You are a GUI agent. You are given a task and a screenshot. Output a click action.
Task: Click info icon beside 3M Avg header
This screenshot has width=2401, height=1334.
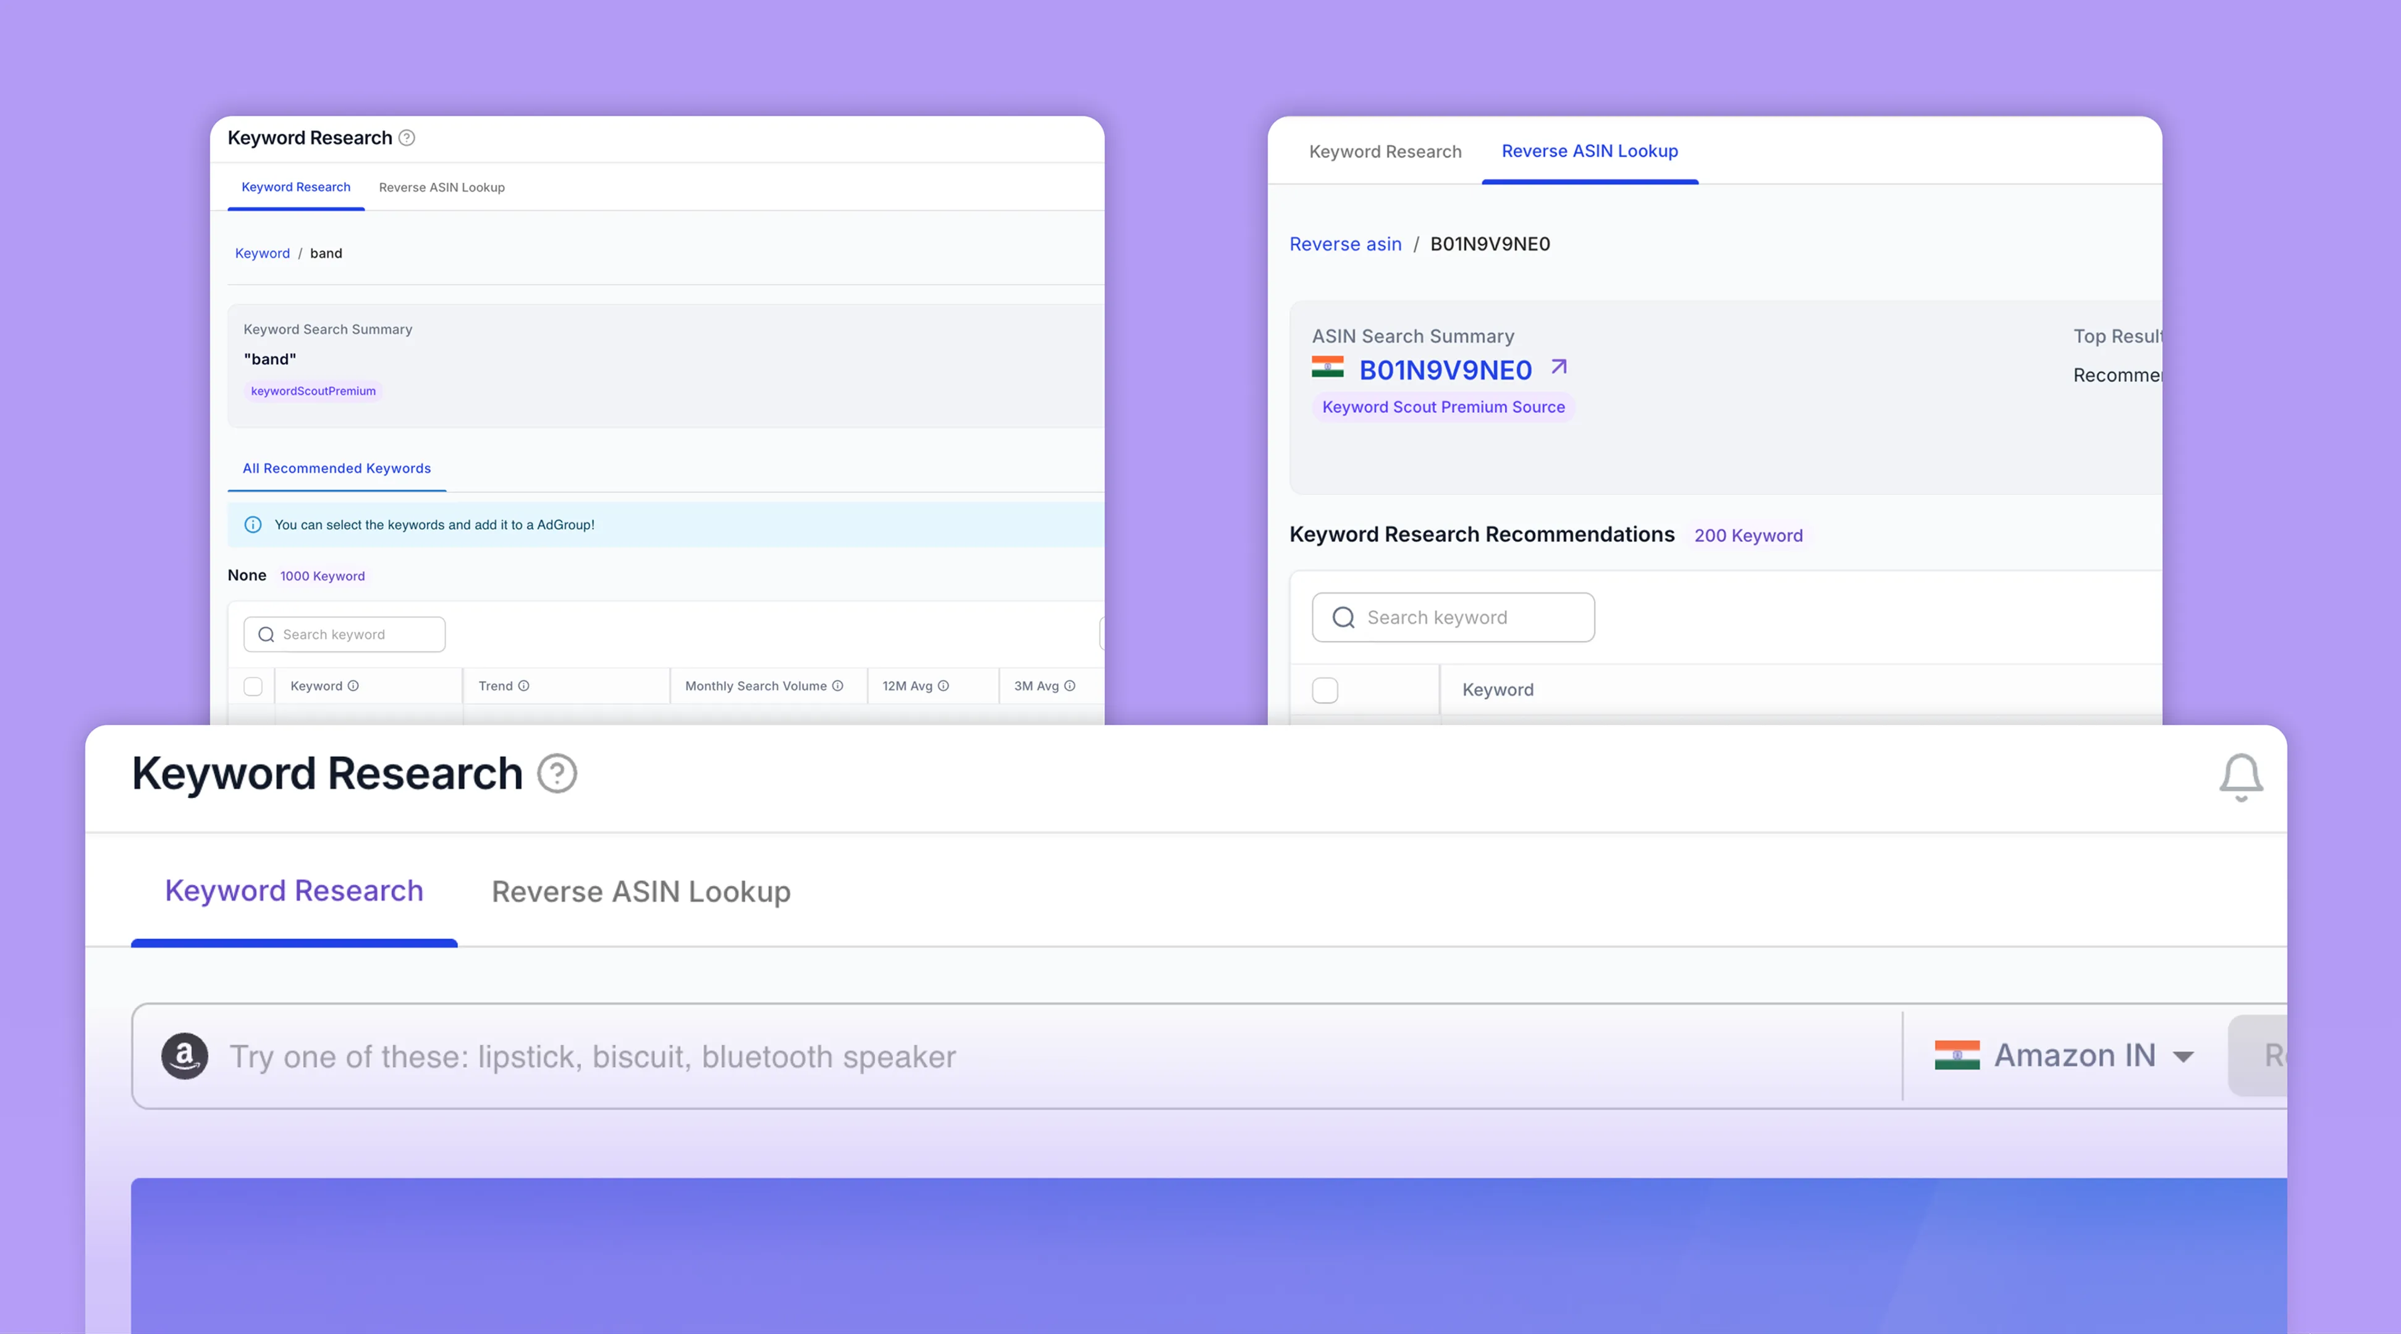[x=1070, y=686]
